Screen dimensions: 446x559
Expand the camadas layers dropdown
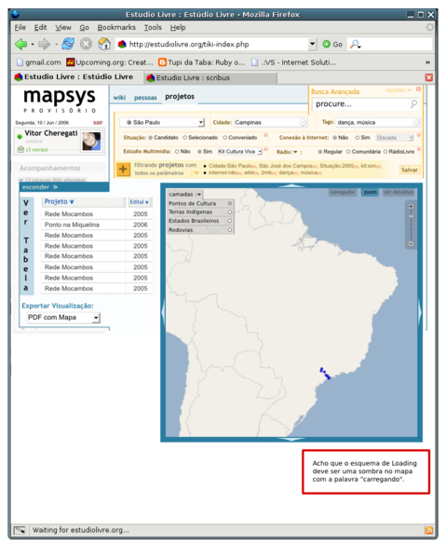point(198,195)
